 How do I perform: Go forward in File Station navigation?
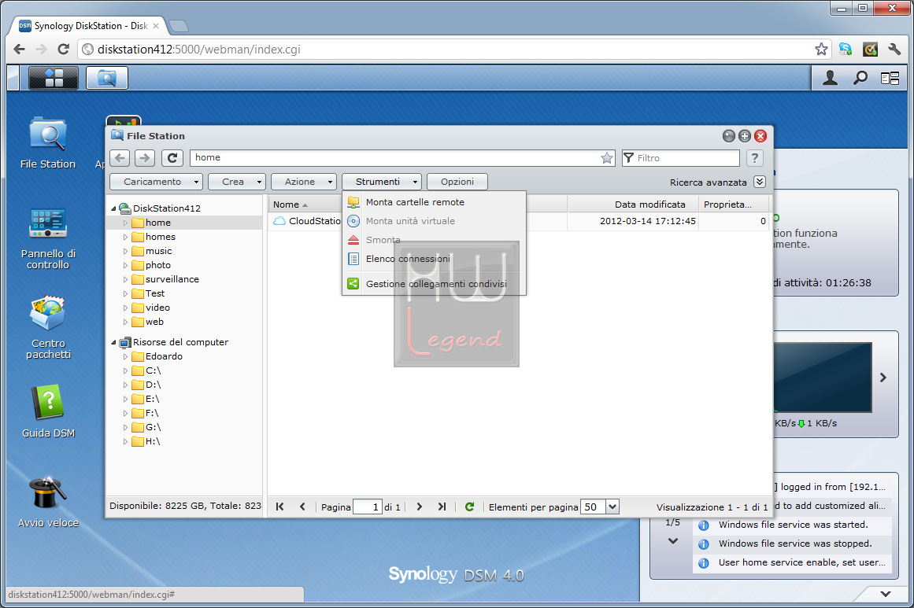[145, 158]
